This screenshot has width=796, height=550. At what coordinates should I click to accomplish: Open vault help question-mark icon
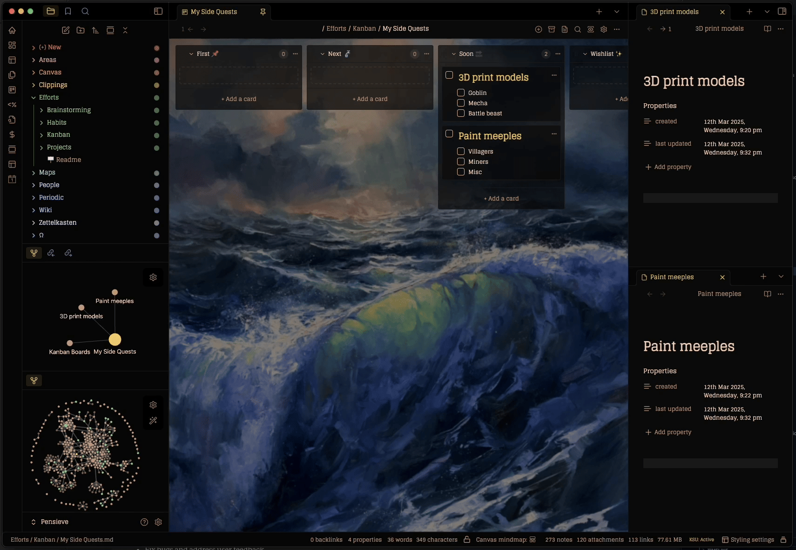click(144, 522)
